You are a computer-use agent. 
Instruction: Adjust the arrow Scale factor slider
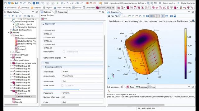pyautogui.click(x=80, y=89)
